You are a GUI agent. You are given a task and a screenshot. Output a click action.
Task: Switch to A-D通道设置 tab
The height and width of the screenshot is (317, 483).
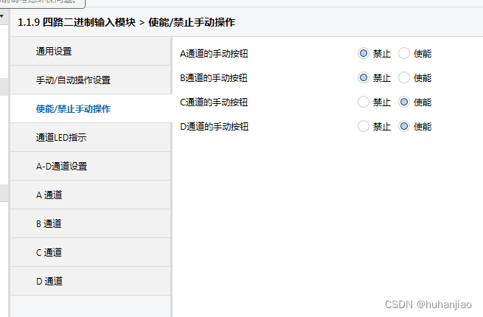point(61,166)
